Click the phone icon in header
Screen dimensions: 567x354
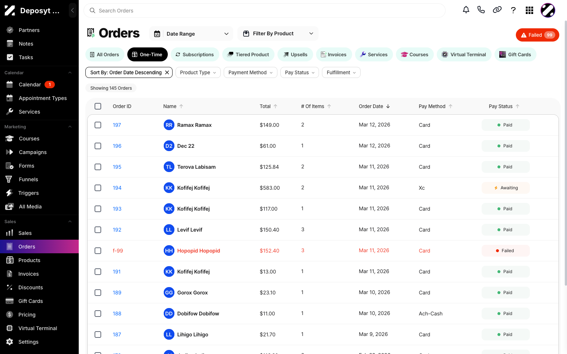481,10
